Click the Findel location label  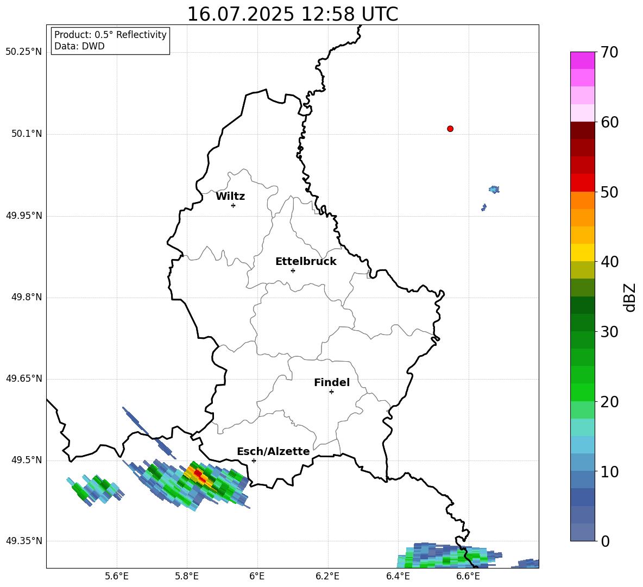click(332, 382)
